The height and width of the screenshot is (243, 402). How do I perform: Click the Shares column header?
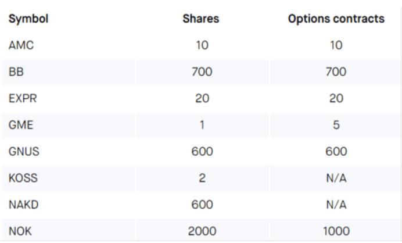(x=201, y=19)
